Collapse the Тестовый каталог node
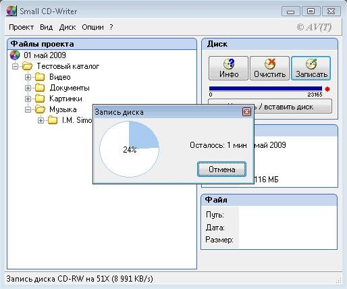Screen dimensions: 347x289 [15, 66]
